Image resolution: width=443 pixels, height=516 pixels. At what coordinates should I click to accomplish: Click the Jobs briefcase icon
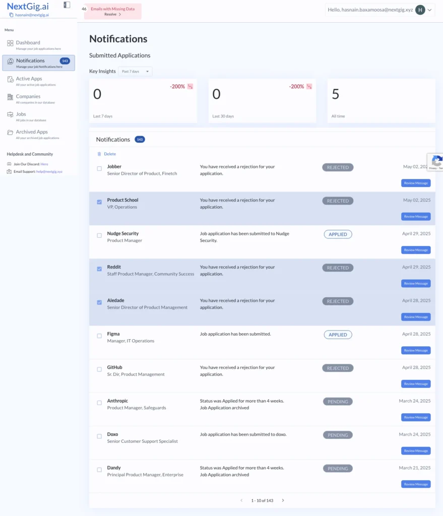10,114
